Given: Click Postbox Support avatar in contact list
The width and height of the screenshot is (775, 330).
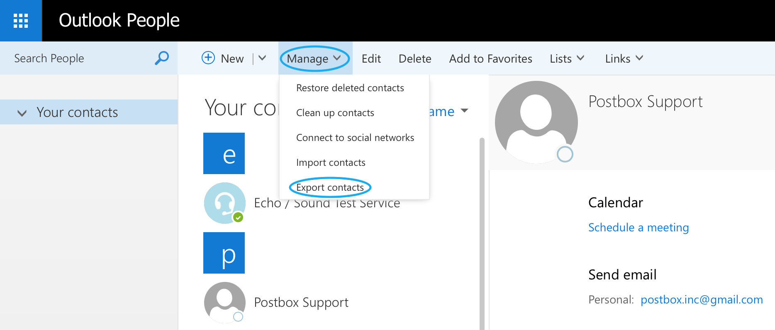Looking at the screenshot, I should tap(224, 302).
